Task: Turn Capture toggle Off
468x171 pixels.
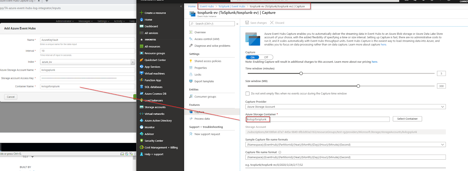Action: (x=266, y=57)
